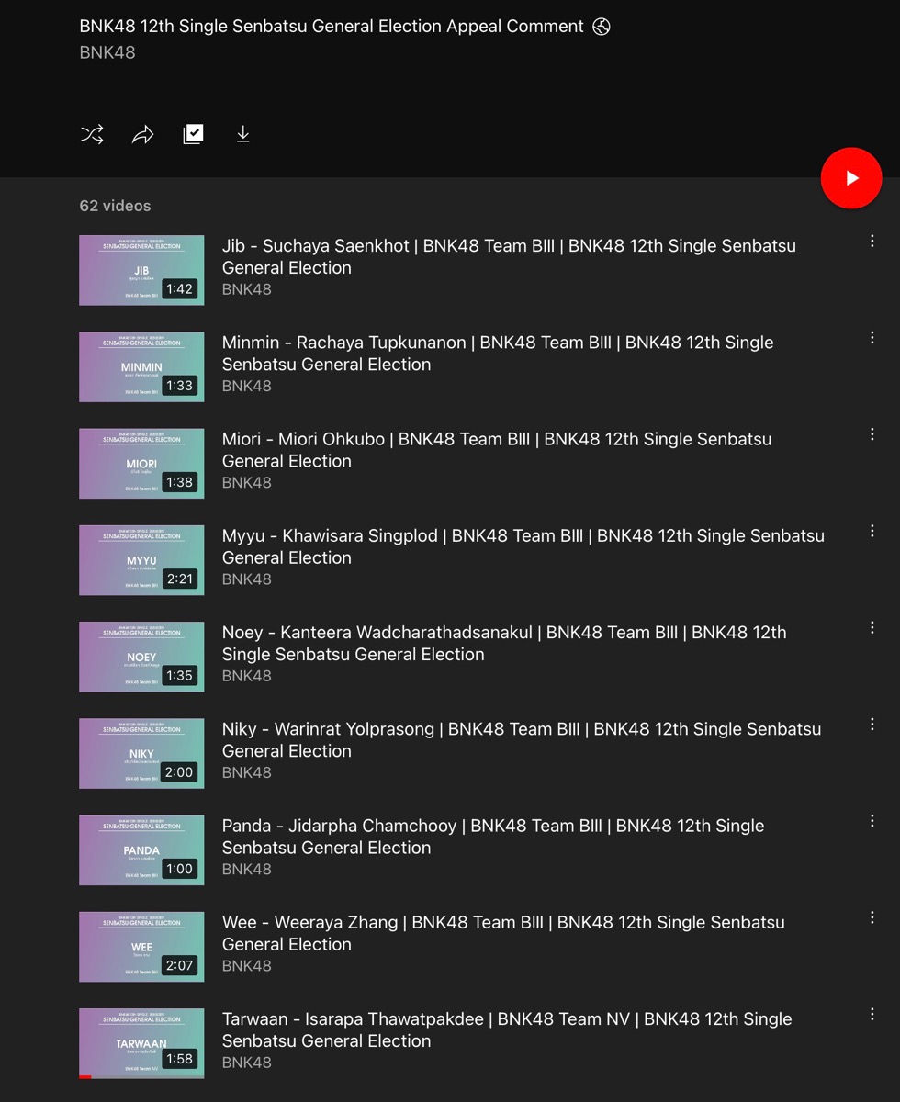900x1102 pixels.
Task: Open more options for Wee video
Action: click(x=872, y=917)
